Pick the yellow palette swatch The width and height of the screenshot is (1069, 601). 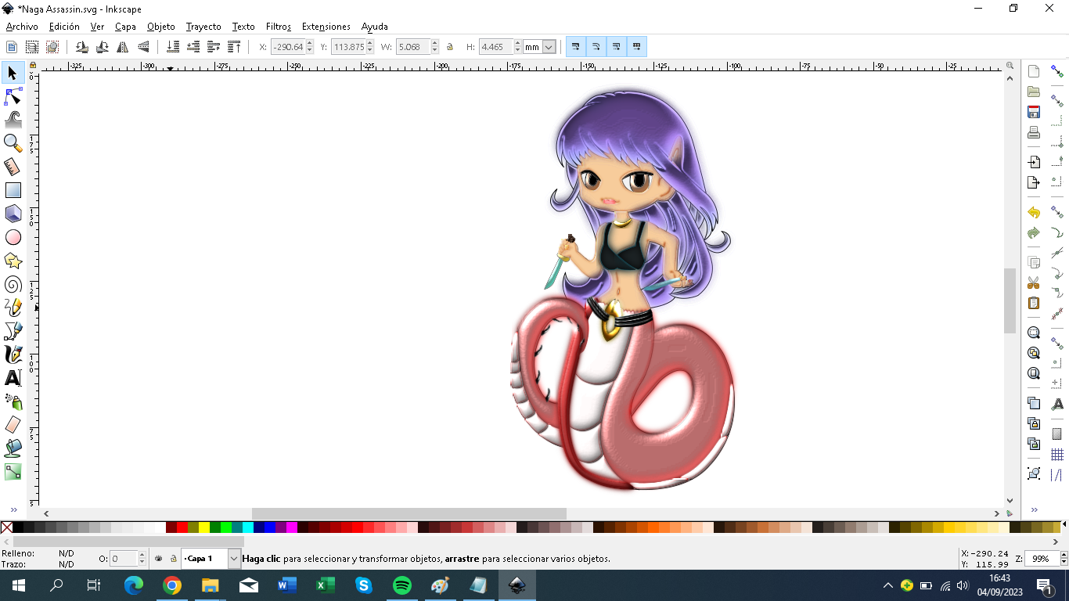click(x=204, y=527)
